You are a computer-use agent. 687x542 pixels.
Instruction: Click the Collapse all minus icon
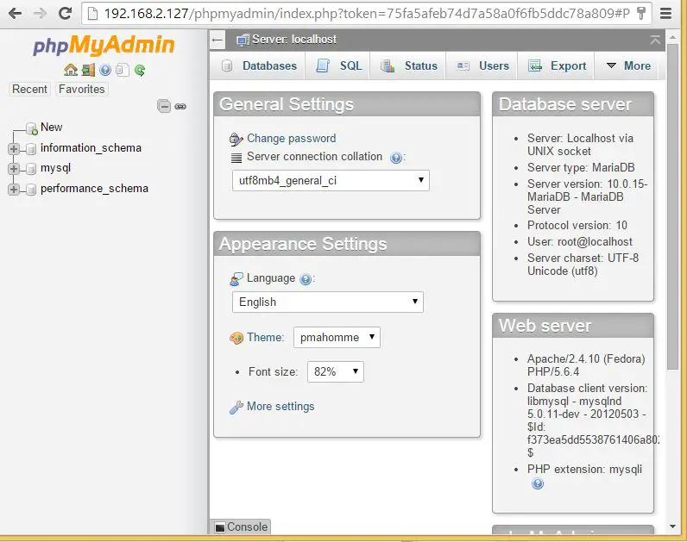coord(164,106)
